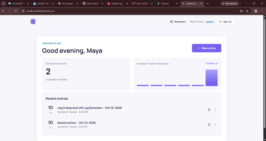
Task: Switch to the Health Log browser tab
Action: point(117,3)
